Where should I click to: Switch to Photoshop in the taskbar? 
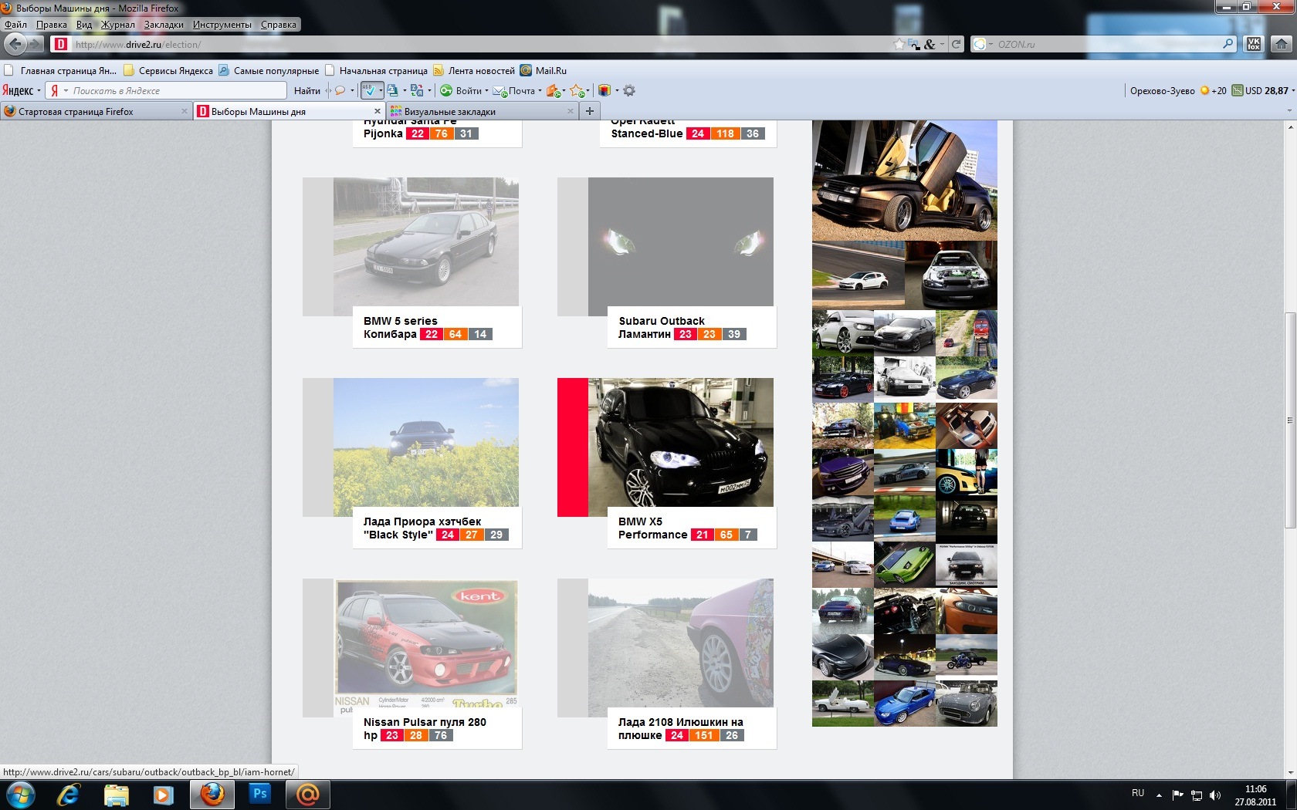pyautogui.click(x=260, y=794)
